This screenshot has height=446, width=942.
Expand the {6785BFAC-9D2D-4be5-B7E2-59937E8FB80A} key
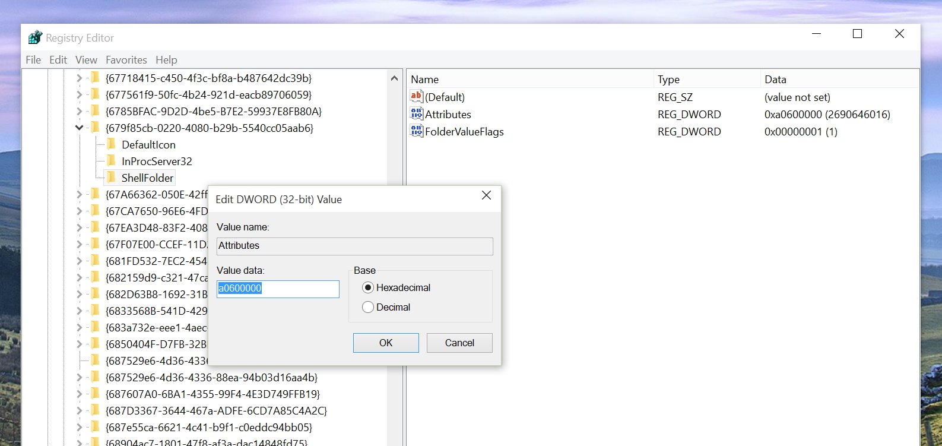pos(80,111)
